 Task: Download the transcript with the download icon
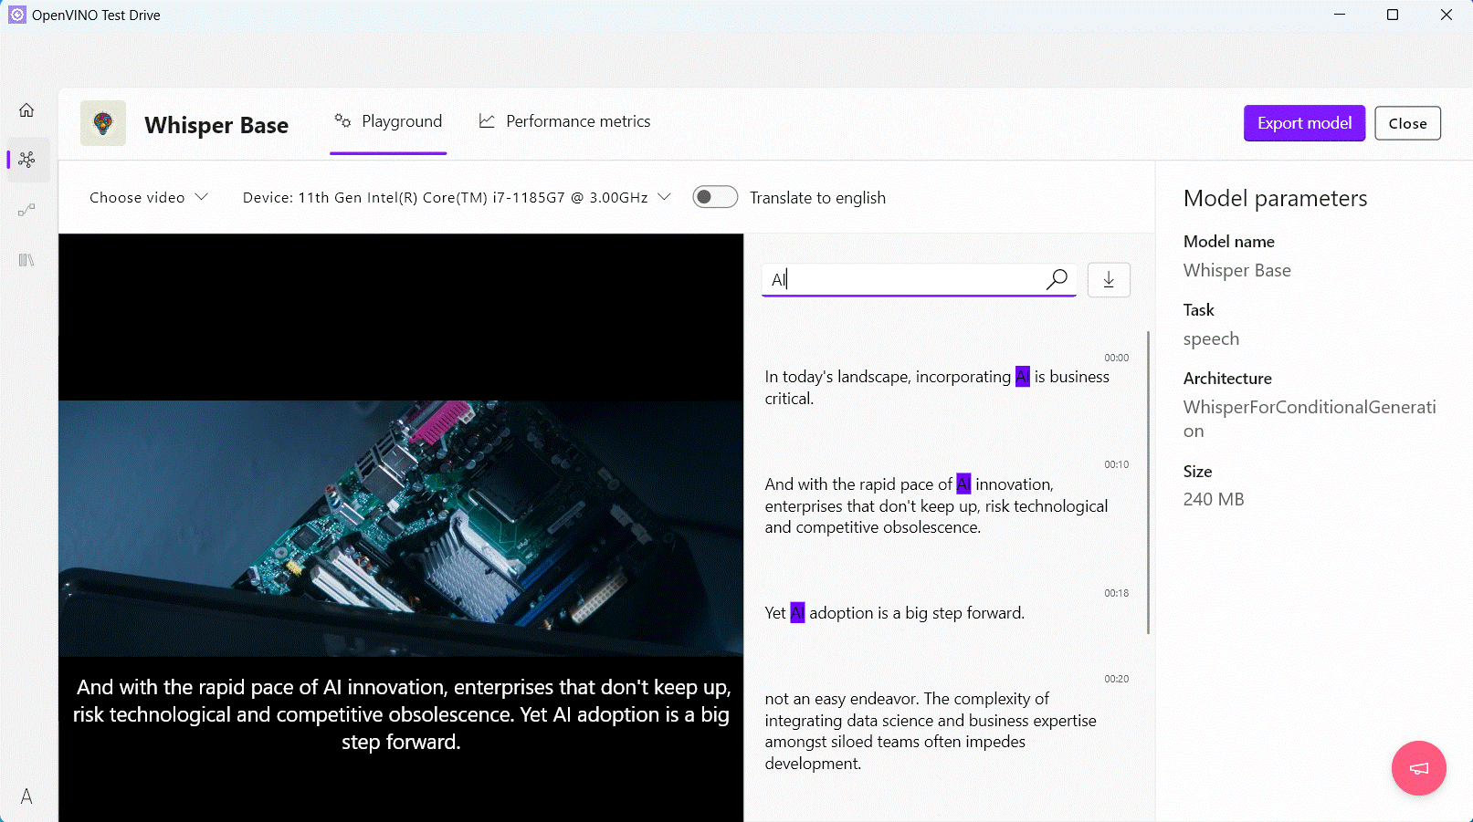click(x=1108, y=280)
